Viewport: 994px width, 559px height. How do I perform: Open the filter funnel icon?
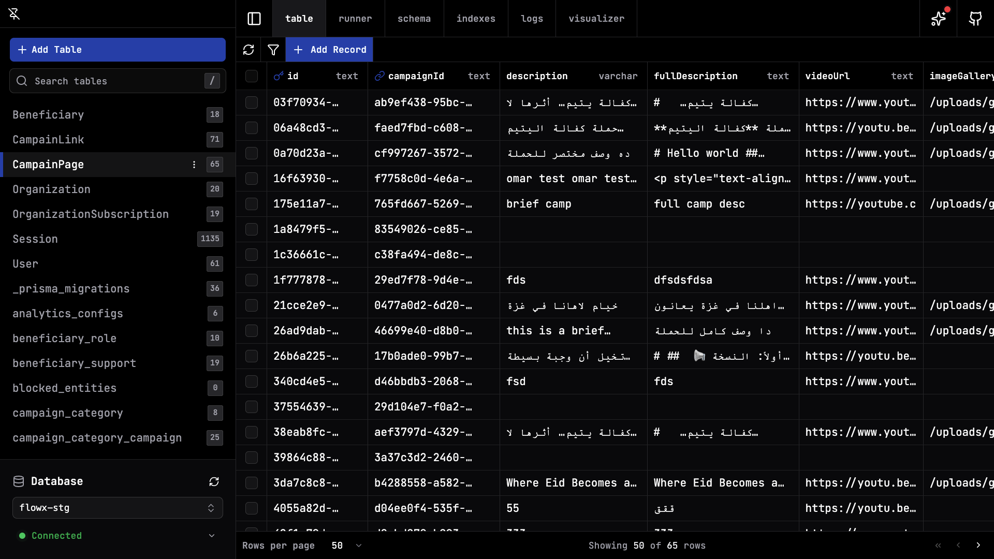click(273, 50)
